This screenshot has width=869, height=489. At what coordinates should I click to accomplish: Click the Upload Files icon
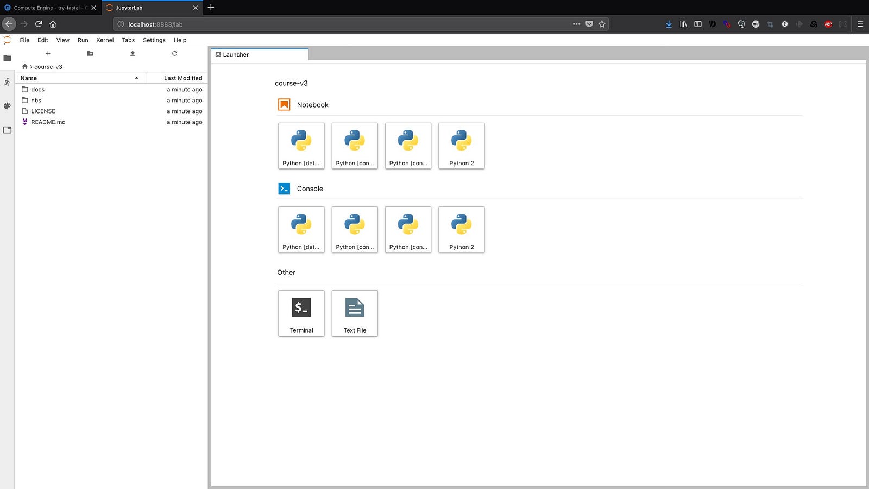point(133,53)
